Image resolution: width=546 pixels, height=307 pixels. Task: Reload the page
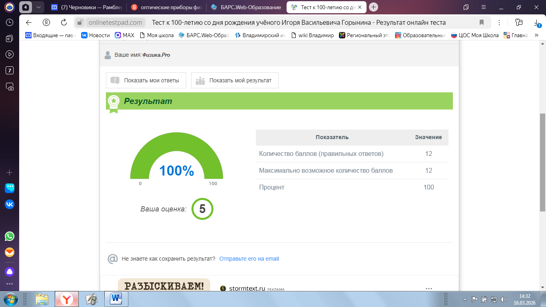[x=64, y=22]
